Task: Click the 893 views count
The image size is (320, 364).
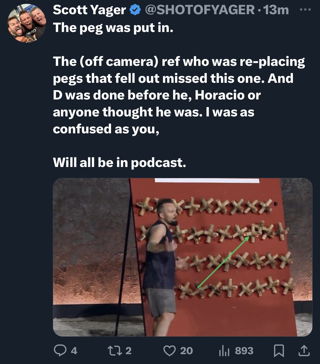Action: pos(244,351)
